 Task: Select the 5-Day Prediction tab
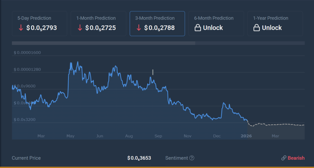click(39, 24)
